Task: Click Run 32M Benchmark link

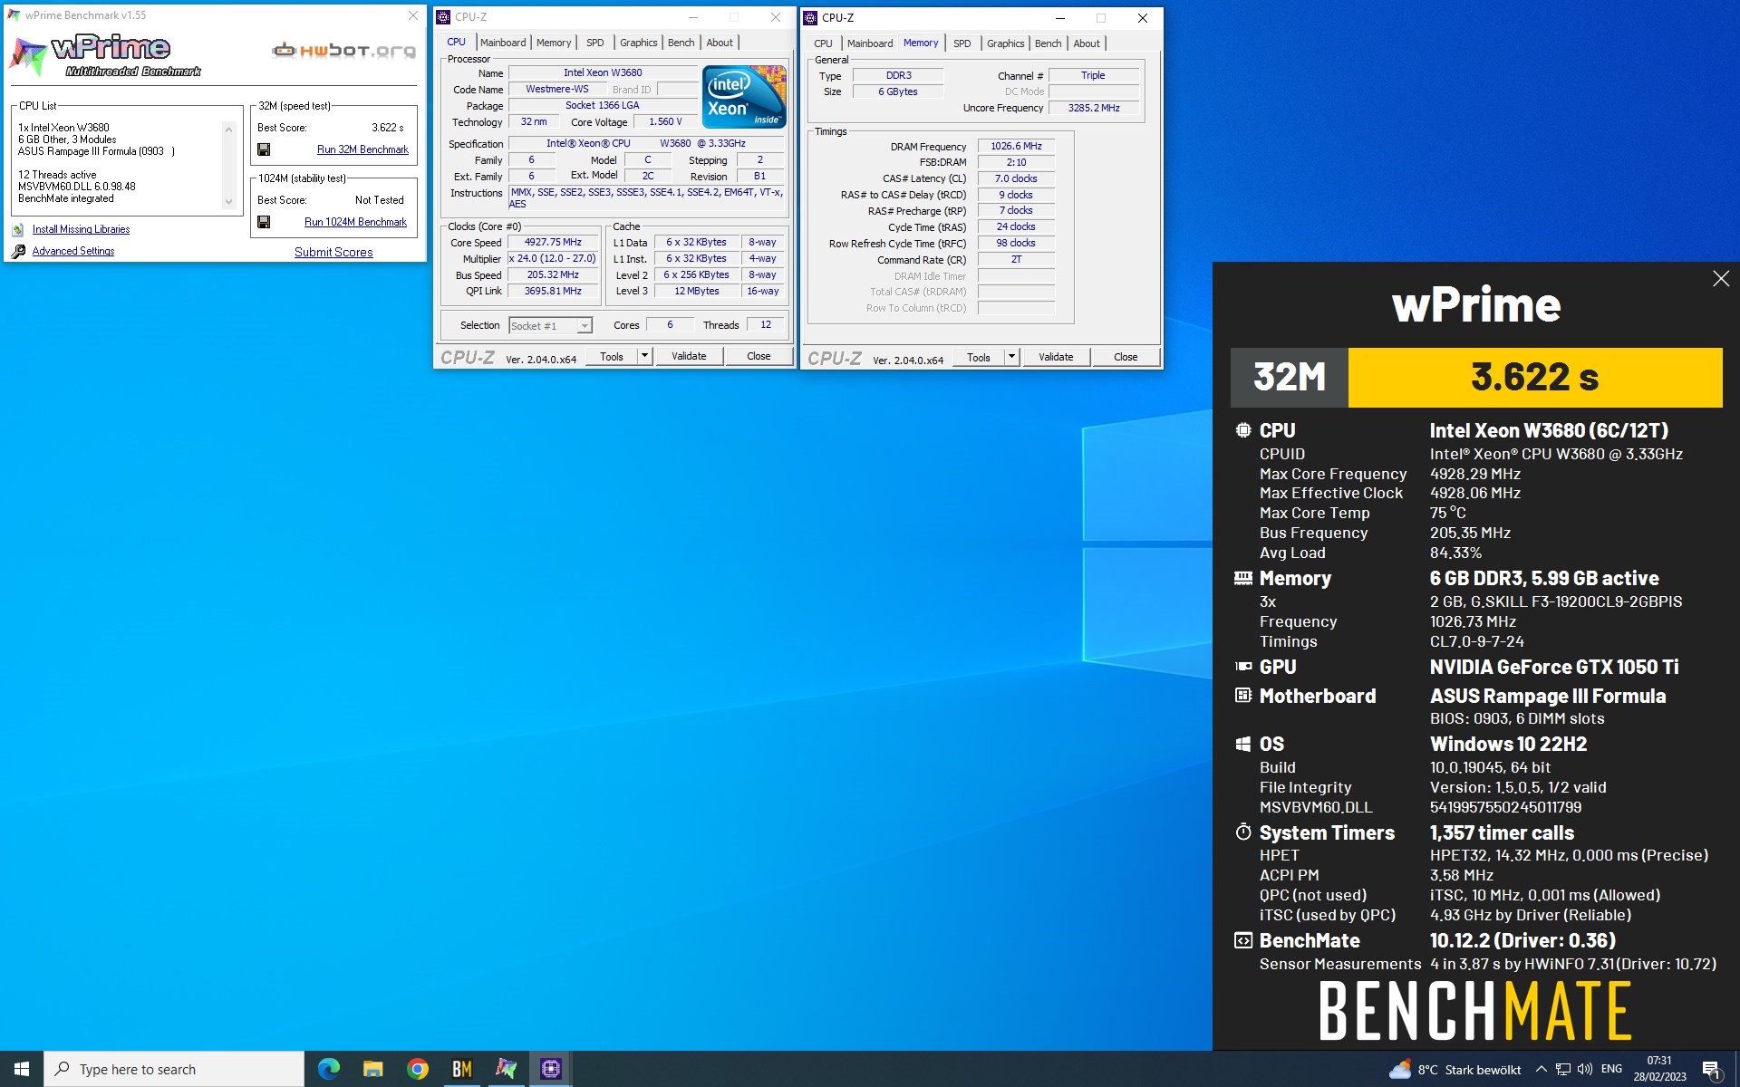Action: 362,149
